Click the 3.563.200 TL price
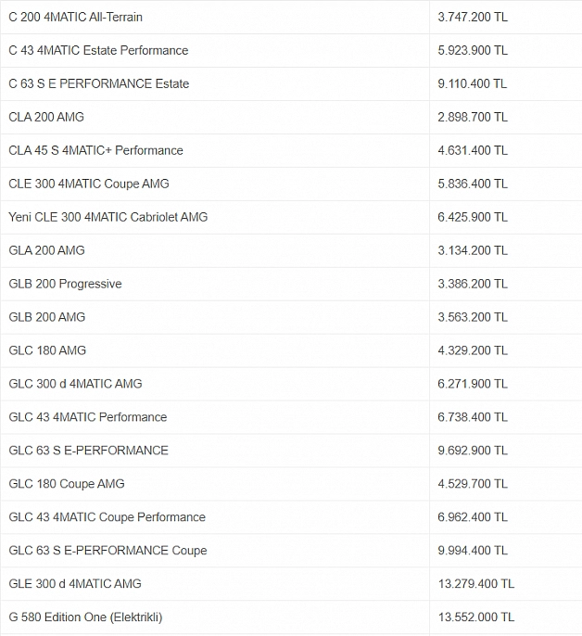The height and width of the screenshot is (636, 582). tap(473, 317)
